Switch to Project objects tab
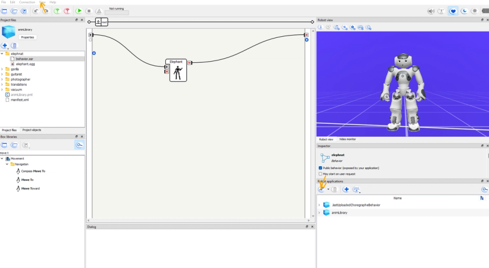The width and height of the screenshot is (489, 268). pyautogui.click(x=32, y=130)
